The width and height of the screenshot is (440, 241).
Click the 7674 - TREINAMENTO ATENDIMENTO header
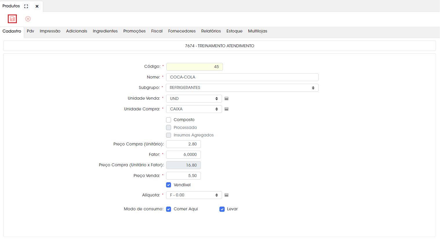pyautogui.click(x=219, y=46)
